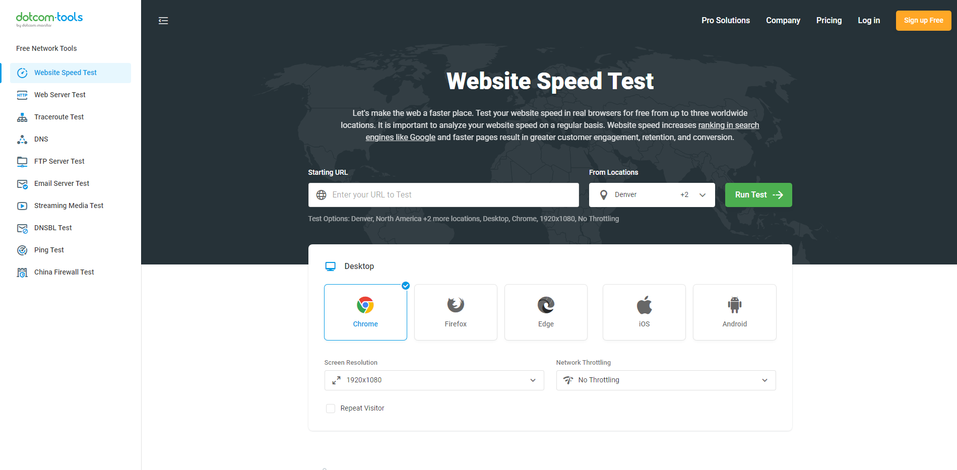Click the Log in link
This screenshot has height=470, width=957.
(869, 21)
